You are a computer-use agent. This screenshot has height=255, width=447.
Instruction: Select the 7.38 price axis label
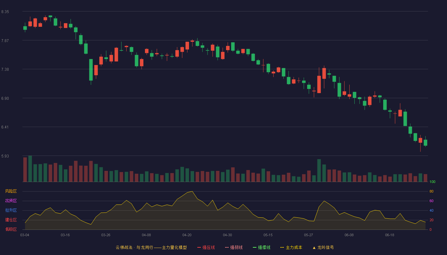tap(5, 69)
